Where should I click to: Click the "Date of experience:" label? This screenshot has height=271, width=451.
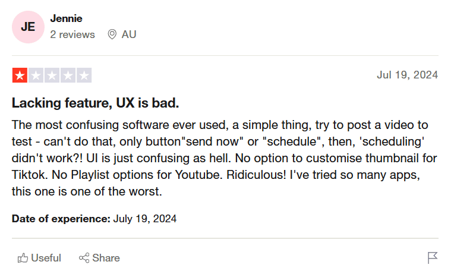pos(61,219)
